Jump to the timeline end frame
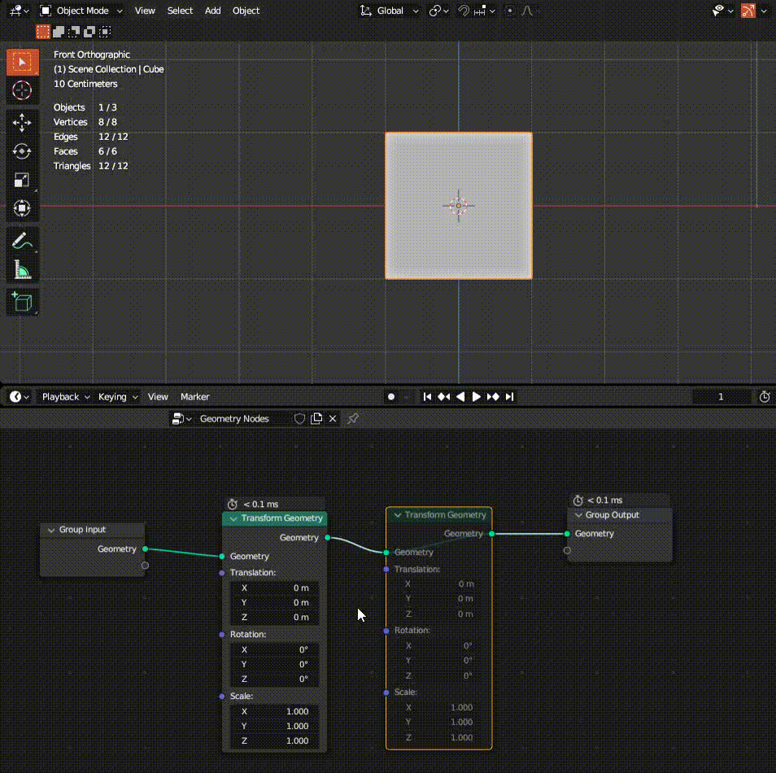Screen dimensions: 776x773 point(509,396)
